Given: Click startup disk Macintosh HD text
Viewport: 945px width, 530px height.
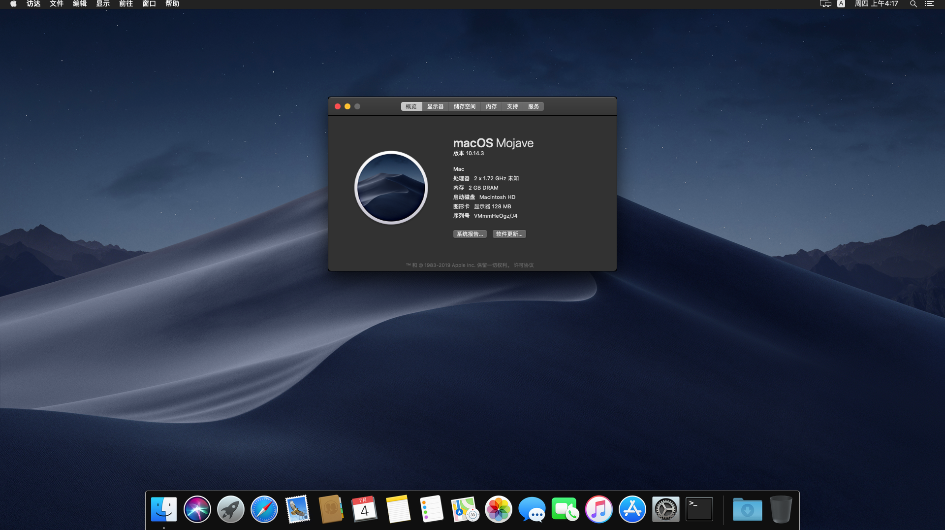Looking at the screenshot, I should 498,197.
